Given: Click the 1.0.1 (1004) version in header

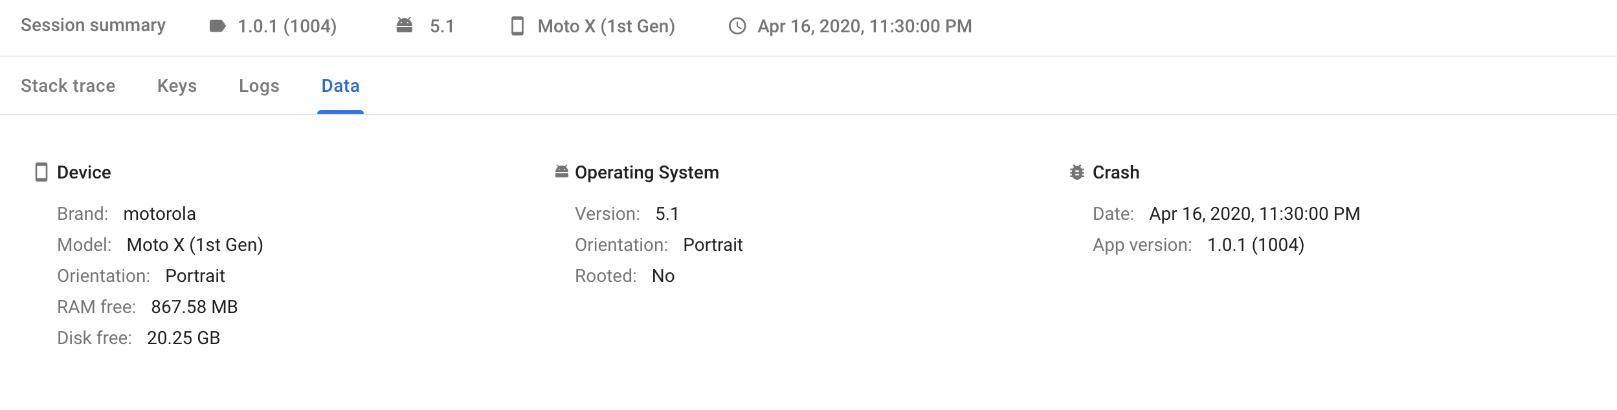Looking at the screenshot, I should (287, 26).
